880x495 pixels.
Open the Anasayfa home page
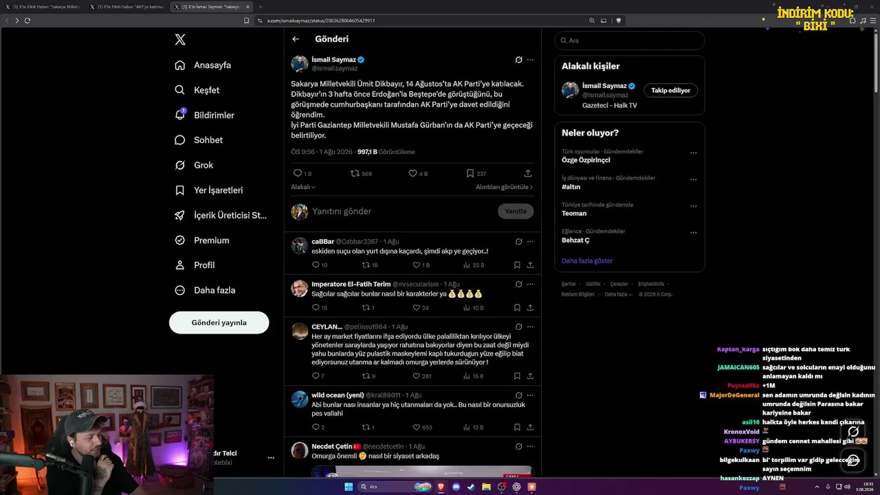(x=203, y=65)
